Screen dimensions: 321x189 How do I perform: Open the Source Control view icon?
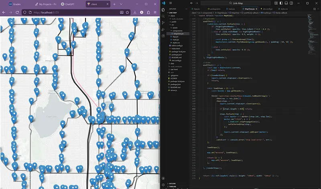click(163, 23)
